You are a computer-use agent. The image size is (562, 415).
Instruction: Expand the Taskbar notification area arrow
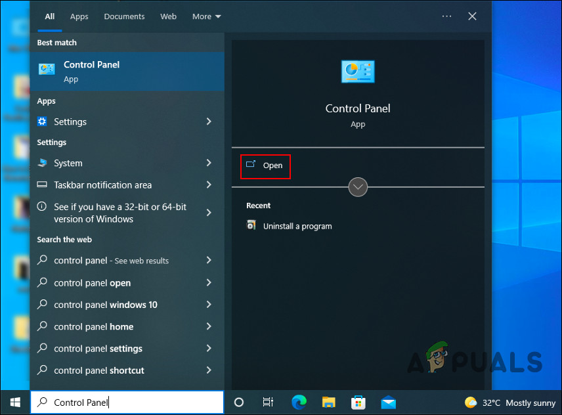[209, 185]
